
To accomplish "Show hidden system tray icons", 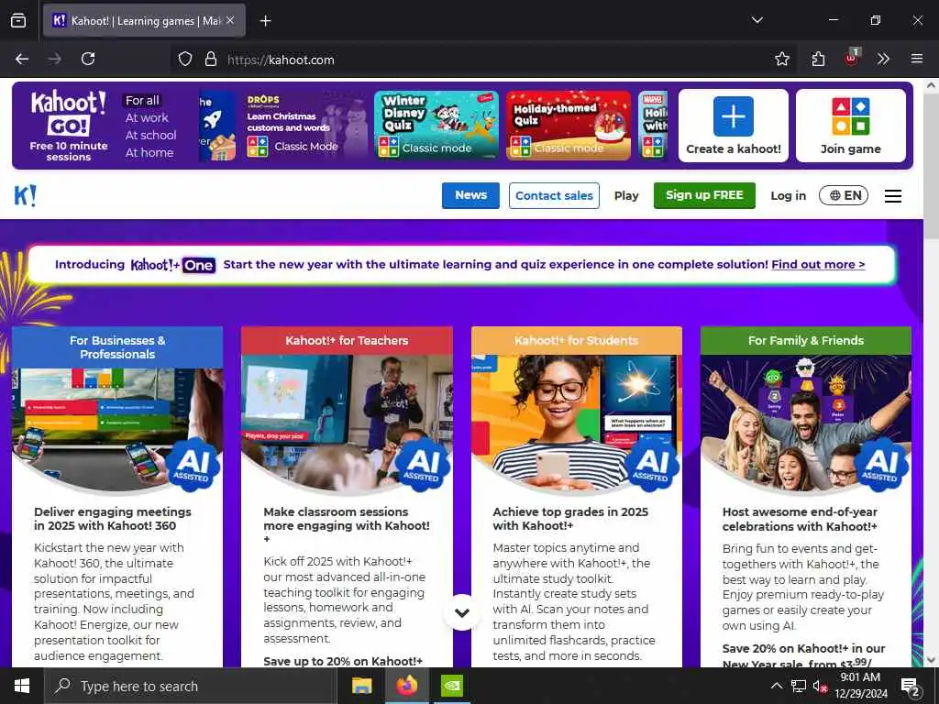I will click(x=776, y=686).
